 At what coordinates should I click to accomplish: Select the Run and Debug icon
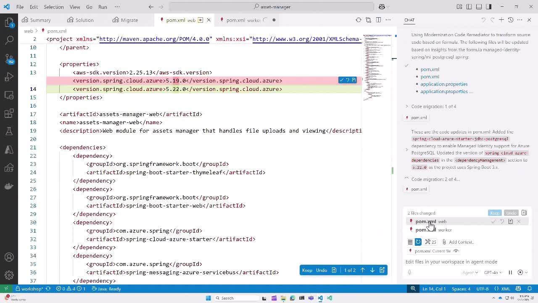tap(9, 77)
